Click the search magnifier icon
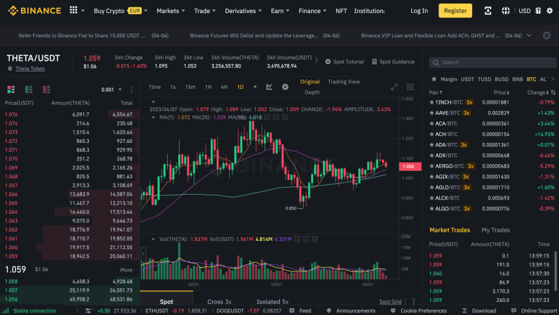The image size is (559, 315). point(435,62)
